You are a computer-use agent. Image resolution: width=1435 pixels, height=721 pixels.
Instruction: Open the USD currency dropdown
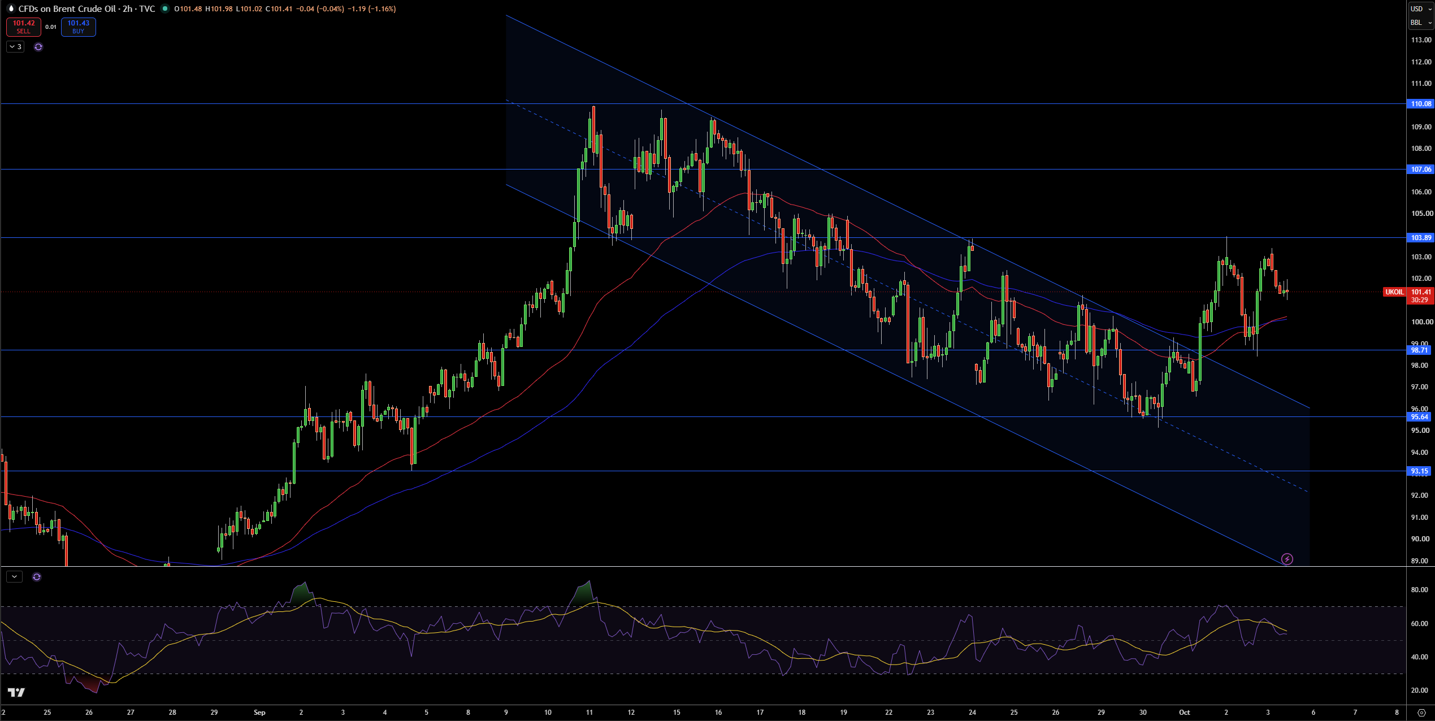(1421, 8)
